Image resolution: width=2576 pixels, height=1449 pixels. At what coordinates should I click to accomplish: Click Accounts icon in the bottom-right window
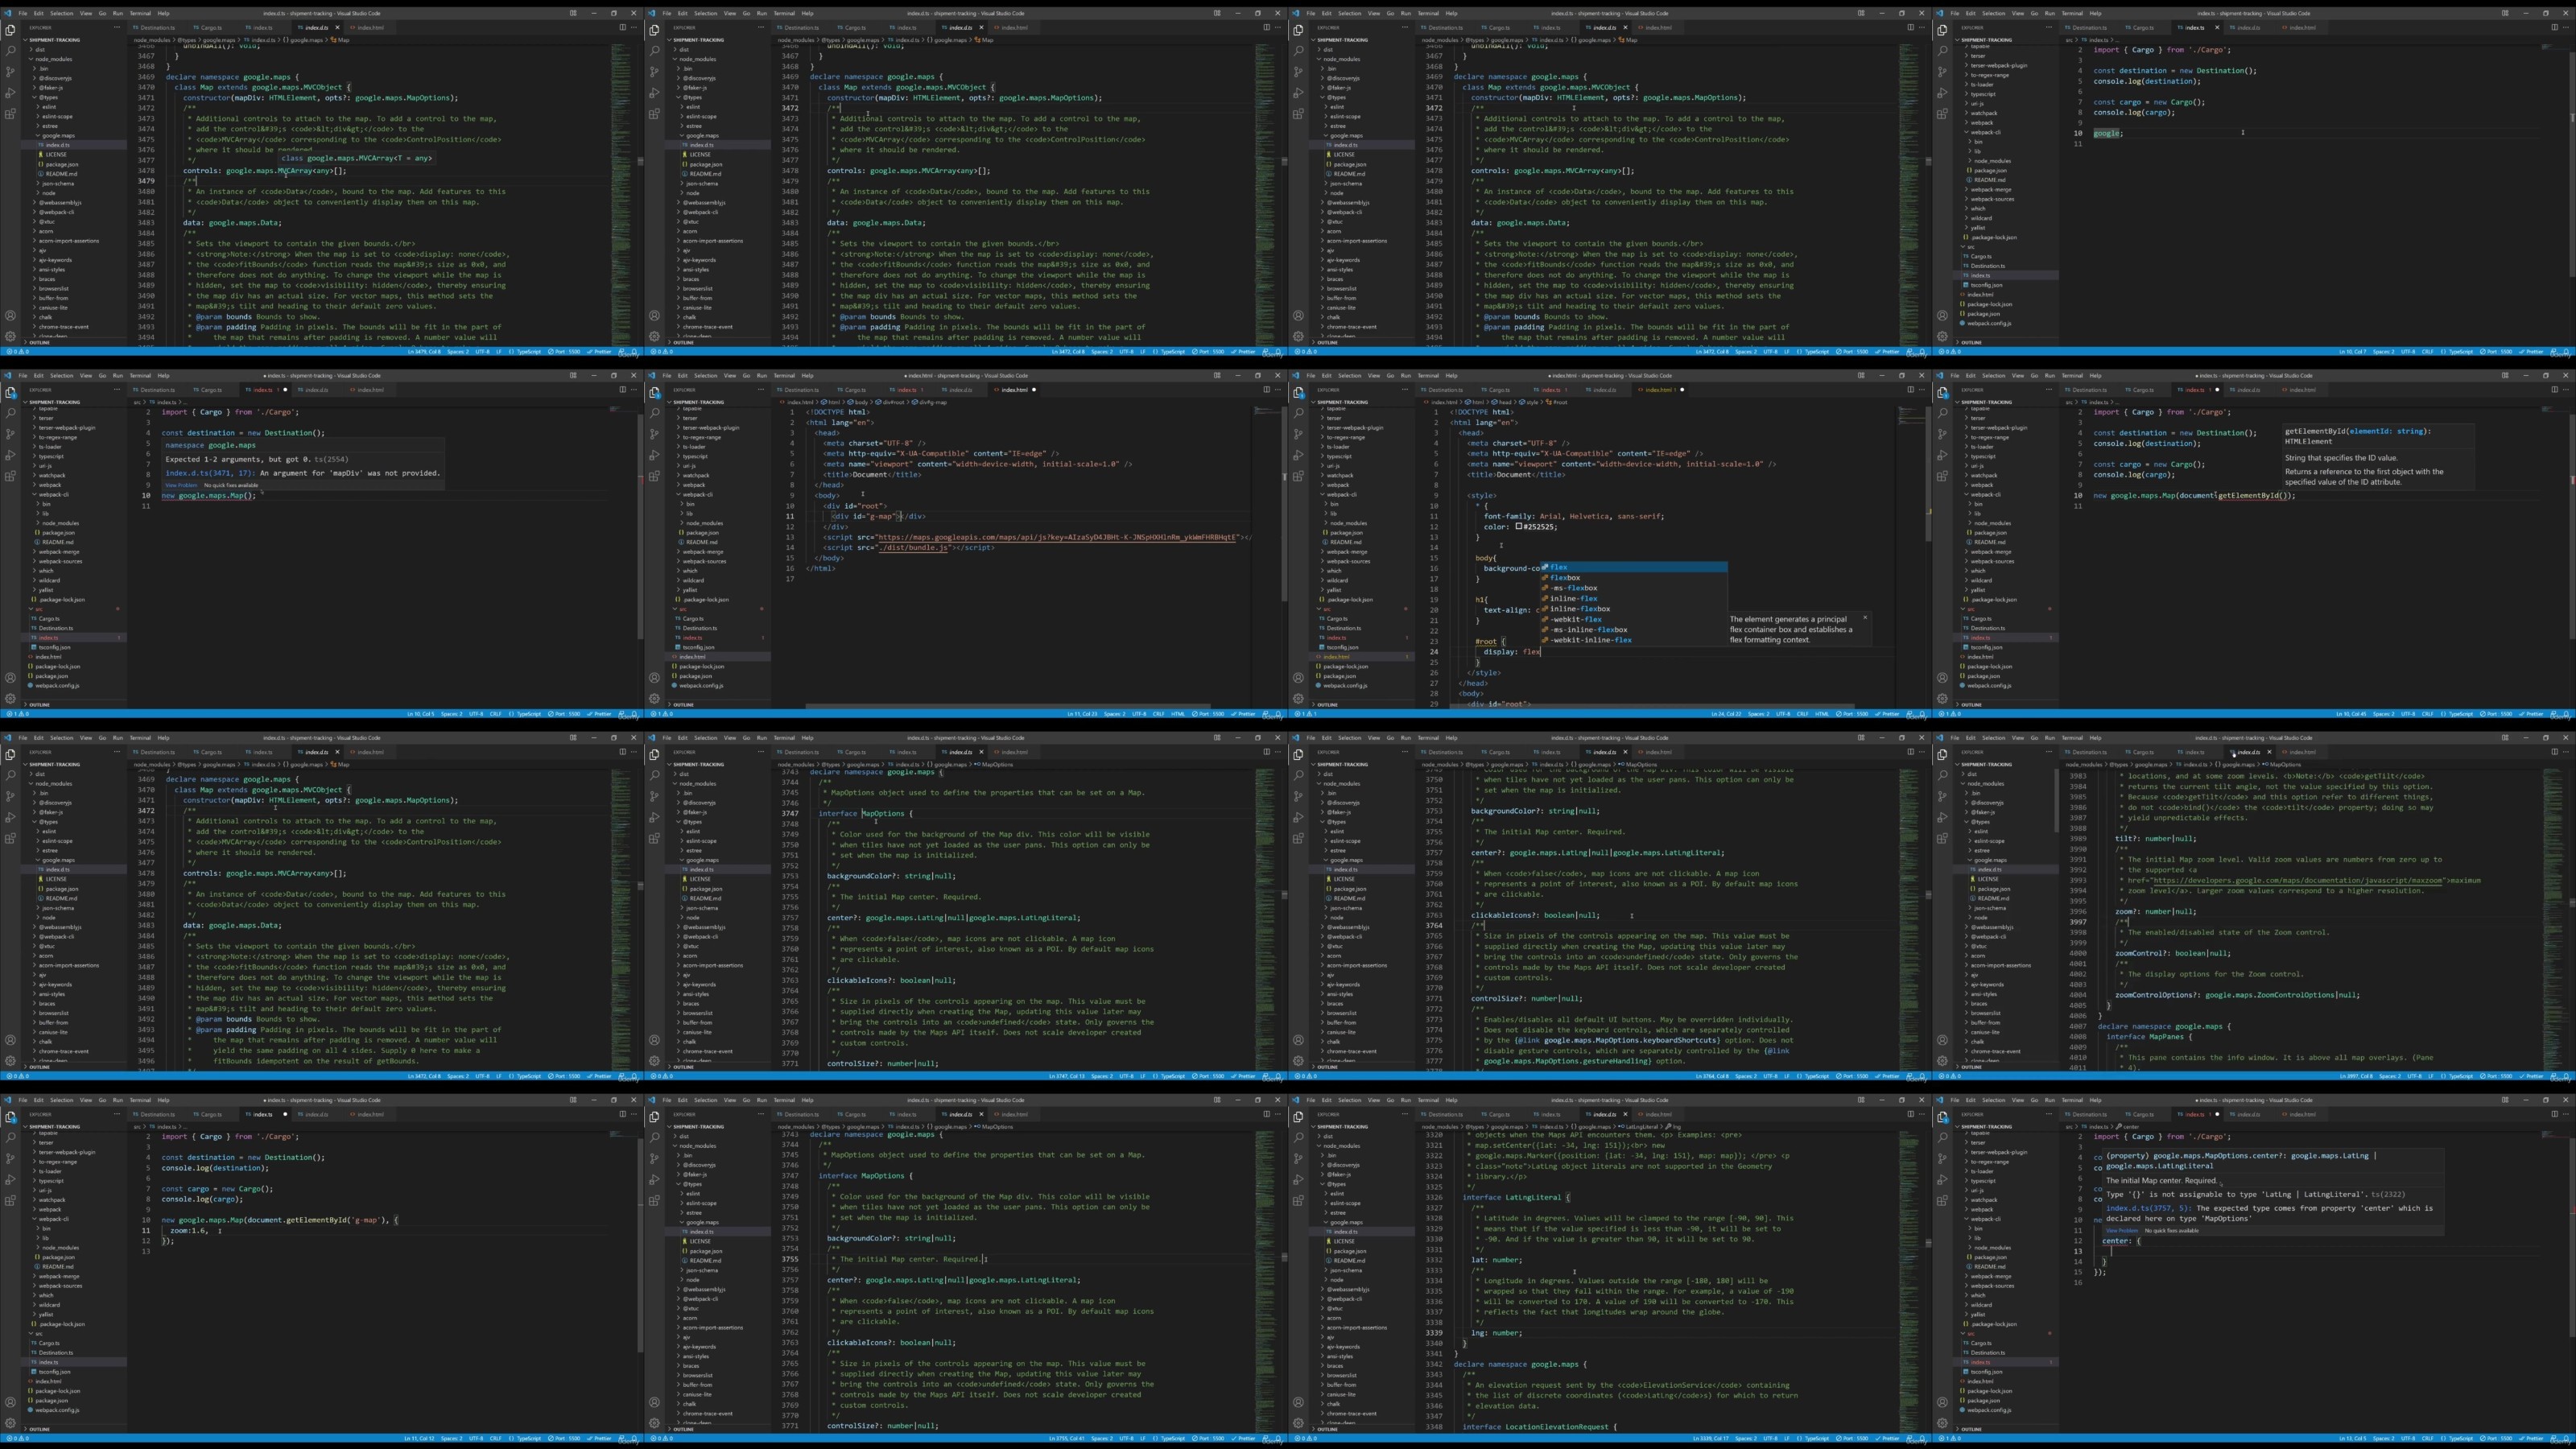coord(1942,1402)
